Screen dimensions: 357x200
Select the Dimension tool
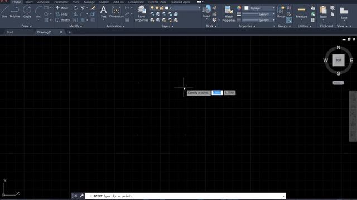[117, 12]
